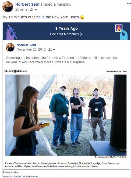Click the blue hand holding photo illustration
Image resolution: width=131 pixels, height=178 pixels.
(x=122, y=32)
